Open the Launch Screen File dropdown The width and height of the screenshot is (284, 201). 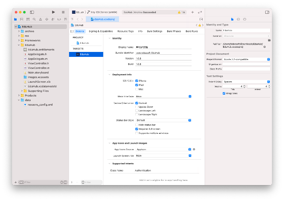point(163,156)
